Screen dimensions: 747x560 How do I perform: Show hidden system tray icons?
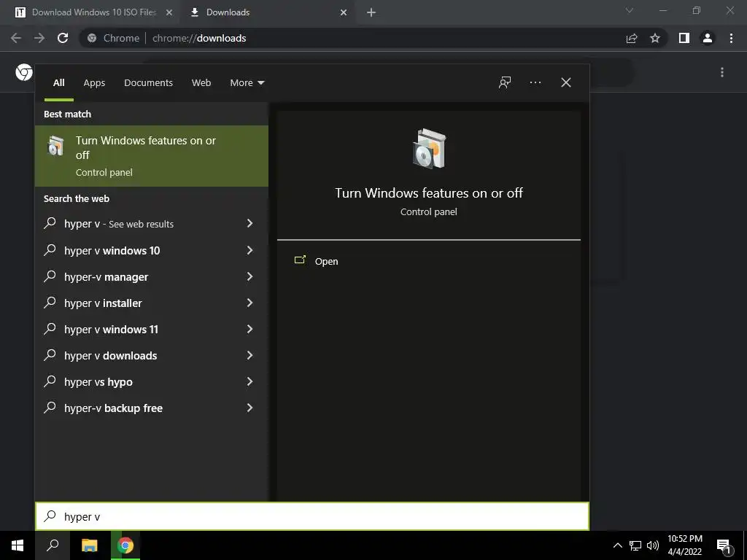pyautogui.click(x=617, y=545)
